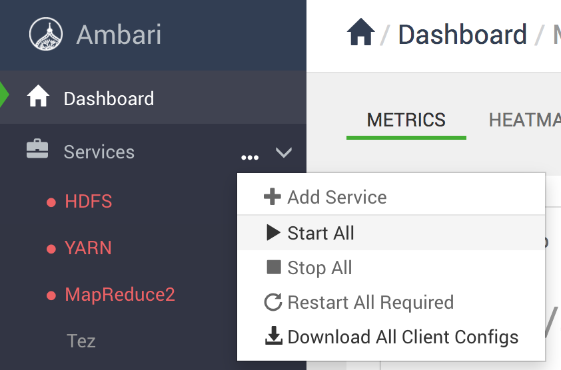The height and width of the screenshot is (370, 561).
Task: Click the Ambari logo icon
Action: coord(46,34)
